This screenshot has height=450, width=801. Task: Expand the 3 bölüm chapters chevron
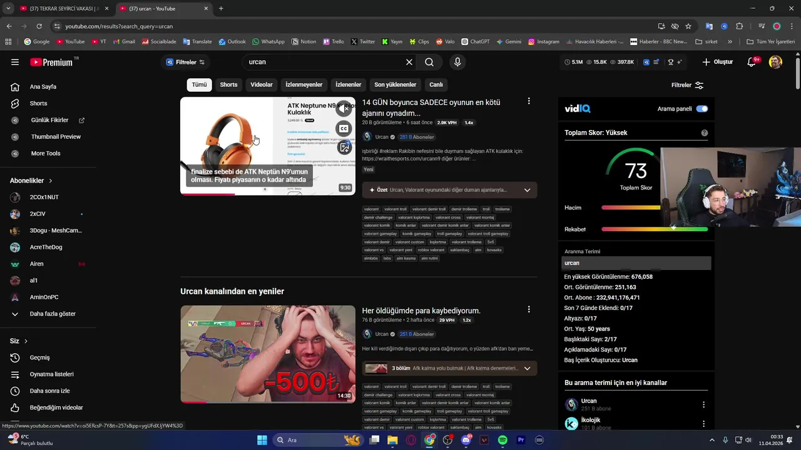527,369
